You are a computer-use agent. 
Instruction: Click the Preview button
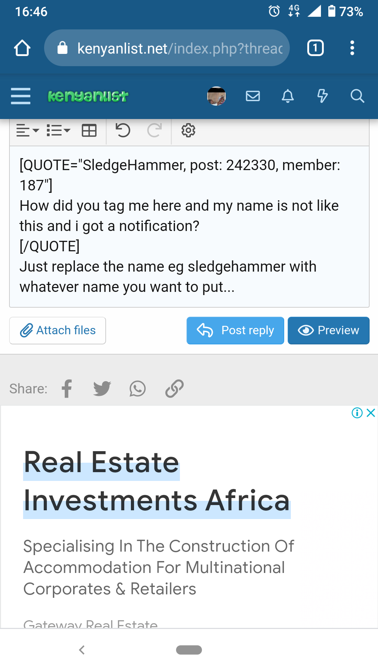point(328,330)
